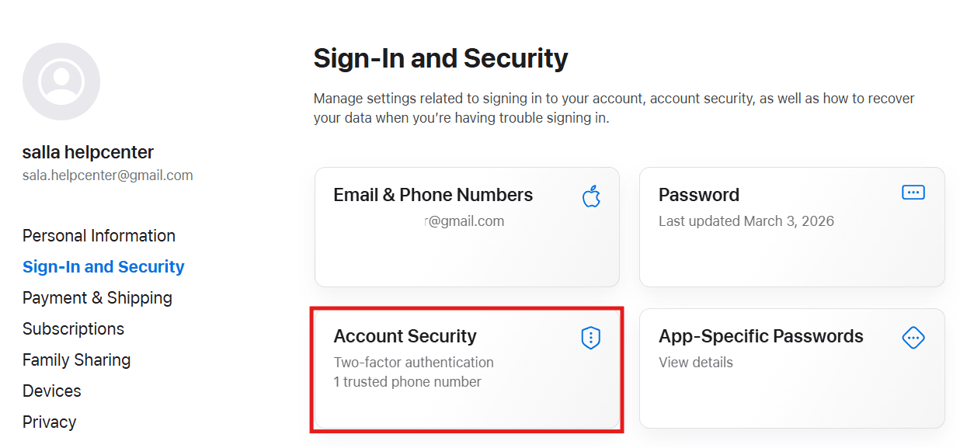Open the Account Security card
960x448 pixels.
coord(405,336)
